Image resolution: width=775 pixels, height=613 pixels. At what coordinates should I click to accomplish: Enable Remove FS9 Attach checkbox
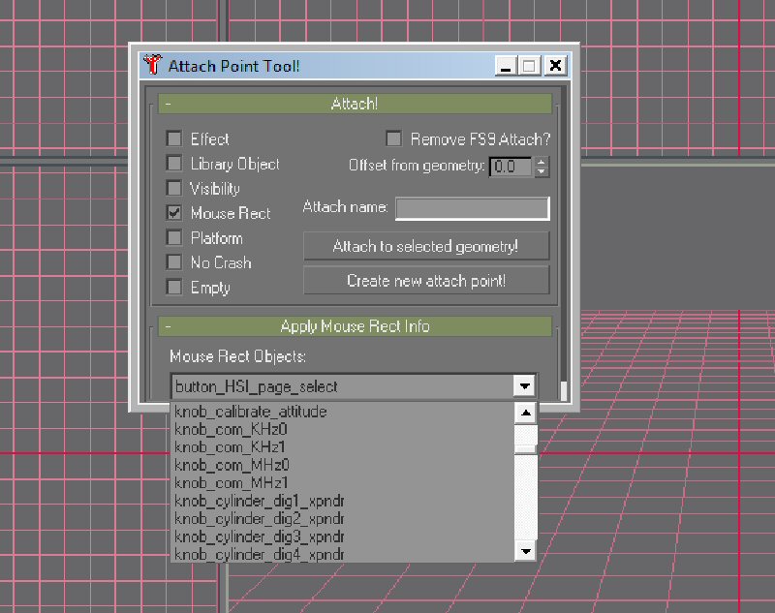(394, 139)
